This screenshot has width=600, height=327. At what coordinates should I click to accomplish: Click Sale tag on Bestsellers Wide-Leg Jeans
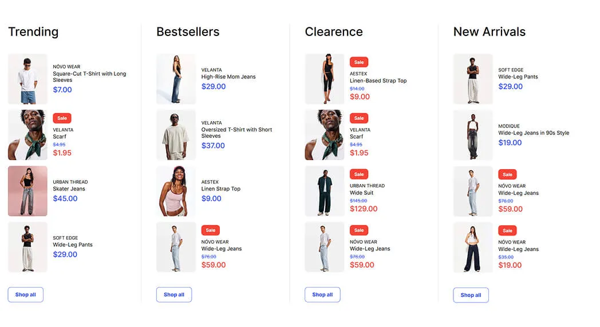click(211, 230)
